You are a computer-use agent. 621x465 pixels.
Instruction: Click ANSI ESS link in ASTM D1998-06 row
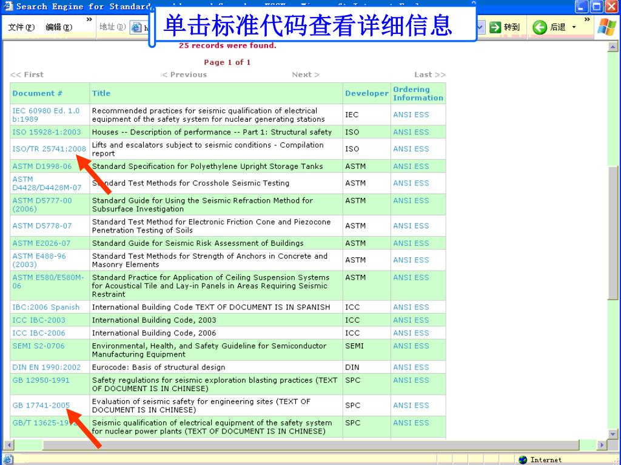[x=411, y=167]
